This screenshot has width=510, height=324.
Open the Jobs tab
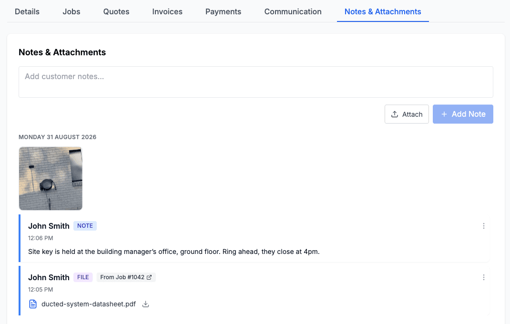pyautogui.click(x=71, y=12)
